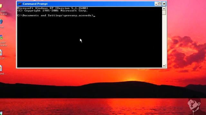Image resolution: width=206 pixels, height=115 pixels.
Task: Click the Command Prompt scrollbar up arrow
Action: pyautogui.click(x=164, y=9)
